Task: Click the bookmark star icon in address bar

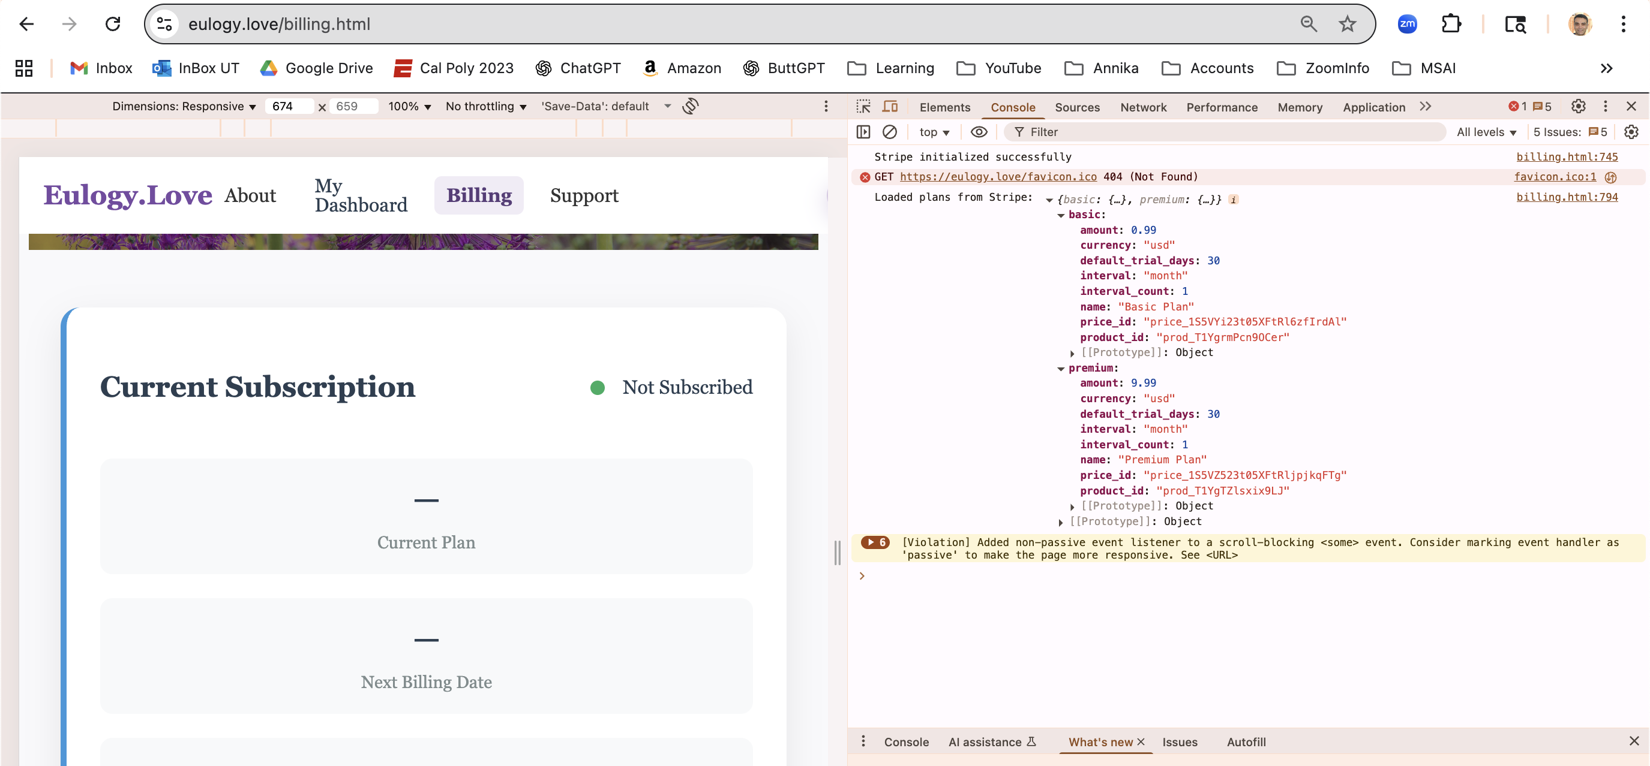Action: (1347, 25)
